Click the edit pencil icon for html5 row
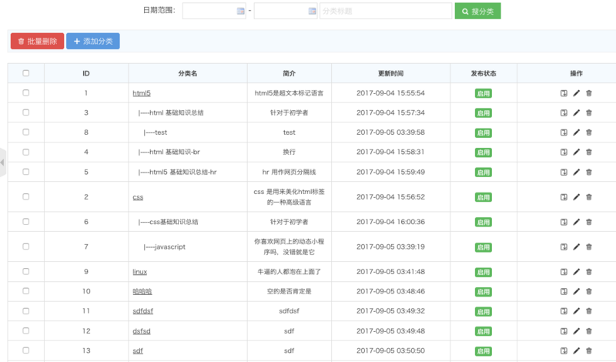This screenshot has width=616, height=362. pos(576,93)
